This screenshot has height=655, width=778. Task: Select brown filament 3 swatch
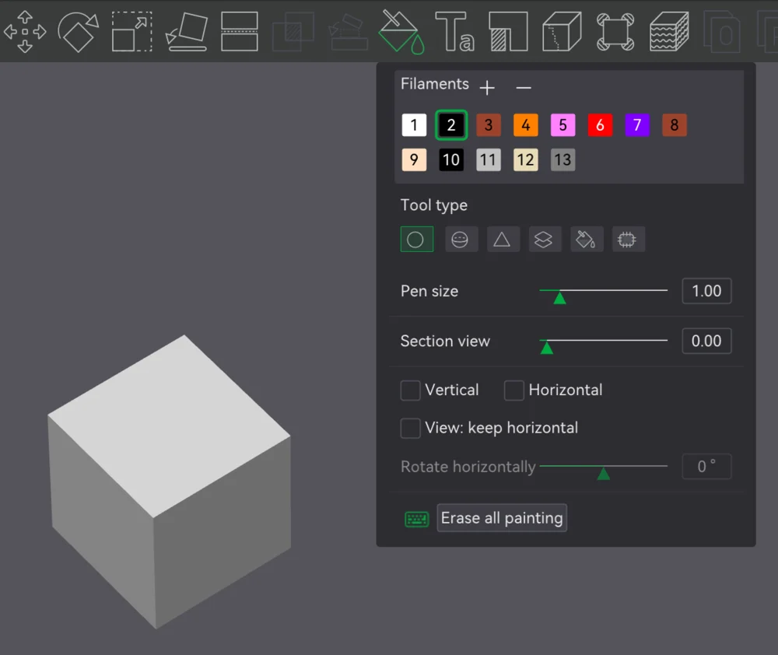tap(489, 125)
